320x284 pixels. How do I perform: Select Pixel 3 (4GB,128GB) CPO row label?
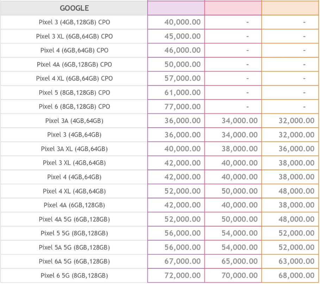coord(74,22)
